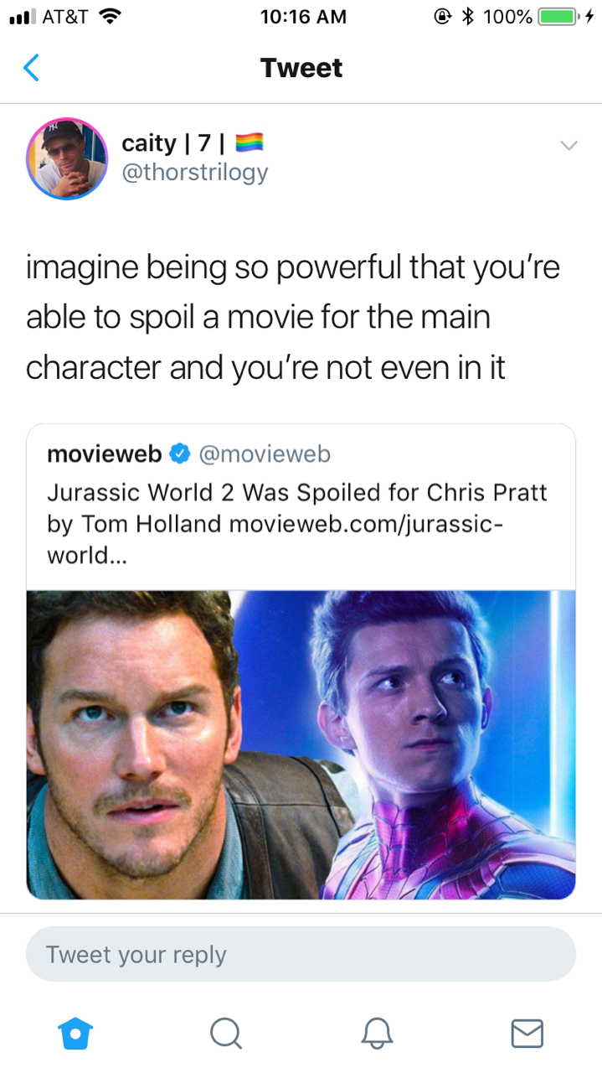Open Messages via the envelope icon
The height and width of the screenshot is (1073, 602).
(527, 1033)
